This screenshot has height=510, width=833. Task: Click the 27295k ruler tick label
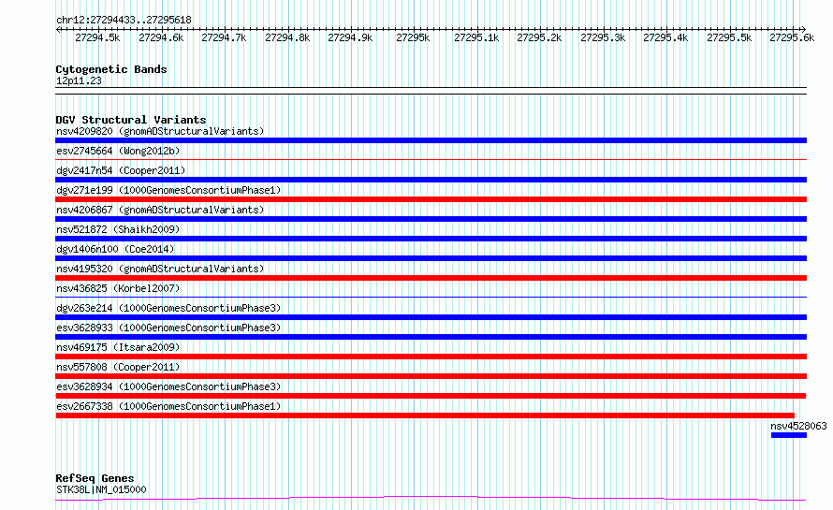pos(413,37)
